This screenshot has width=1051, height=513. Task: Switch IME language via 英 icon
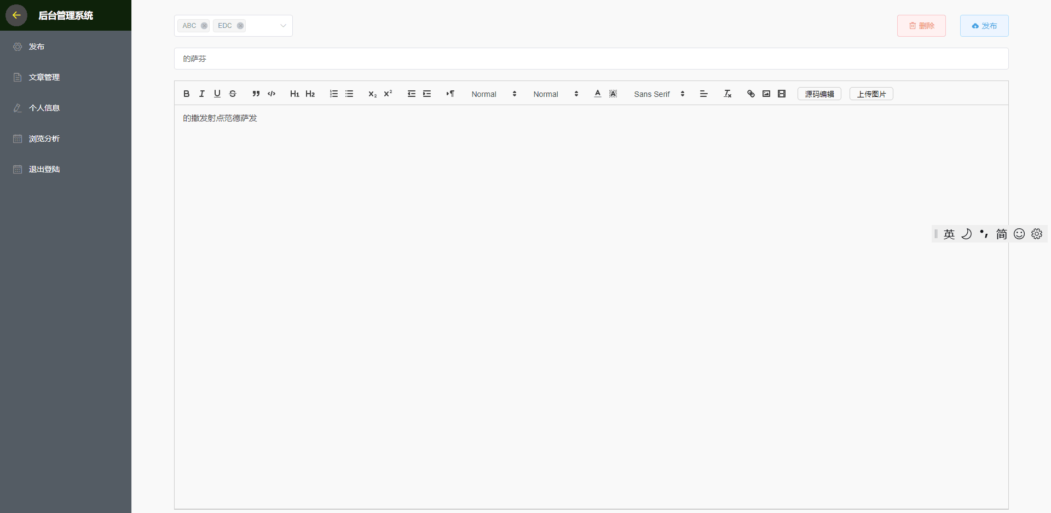click(x=949, y=234)
